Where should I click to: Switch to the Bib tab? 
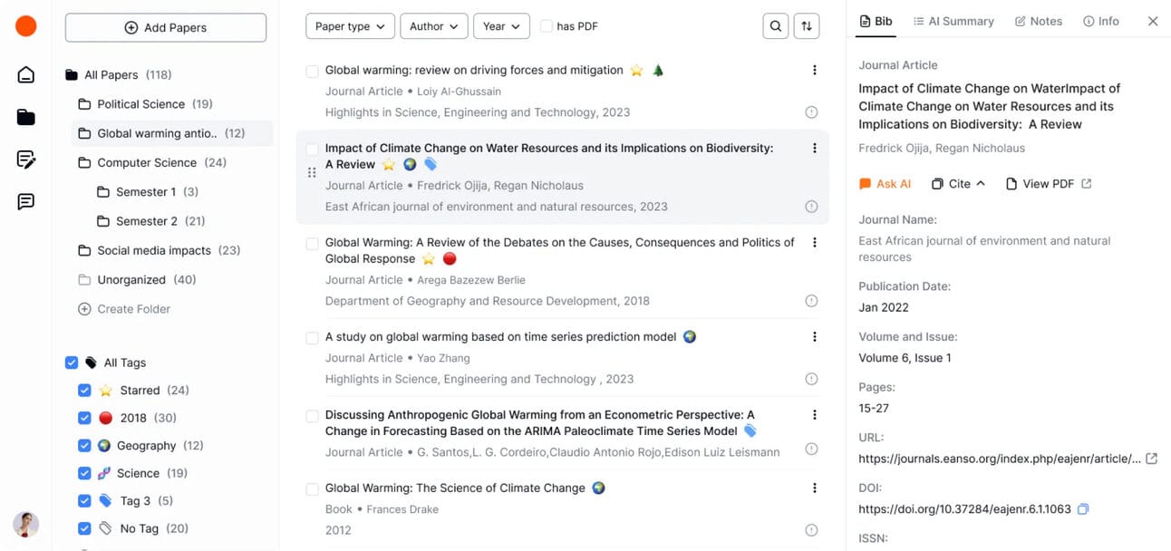pos(876,21)
